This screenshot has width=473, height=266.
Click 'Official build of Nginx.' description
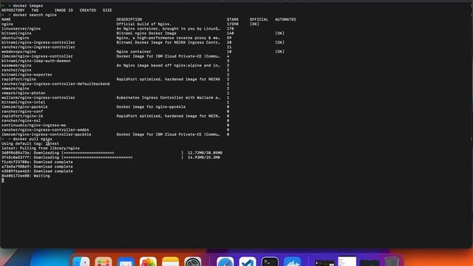coord(144,24)
